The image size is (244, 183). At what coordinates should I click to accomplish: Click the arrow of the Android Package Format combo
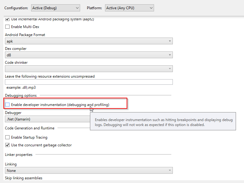pyautogui.click(x=170, y=41)
